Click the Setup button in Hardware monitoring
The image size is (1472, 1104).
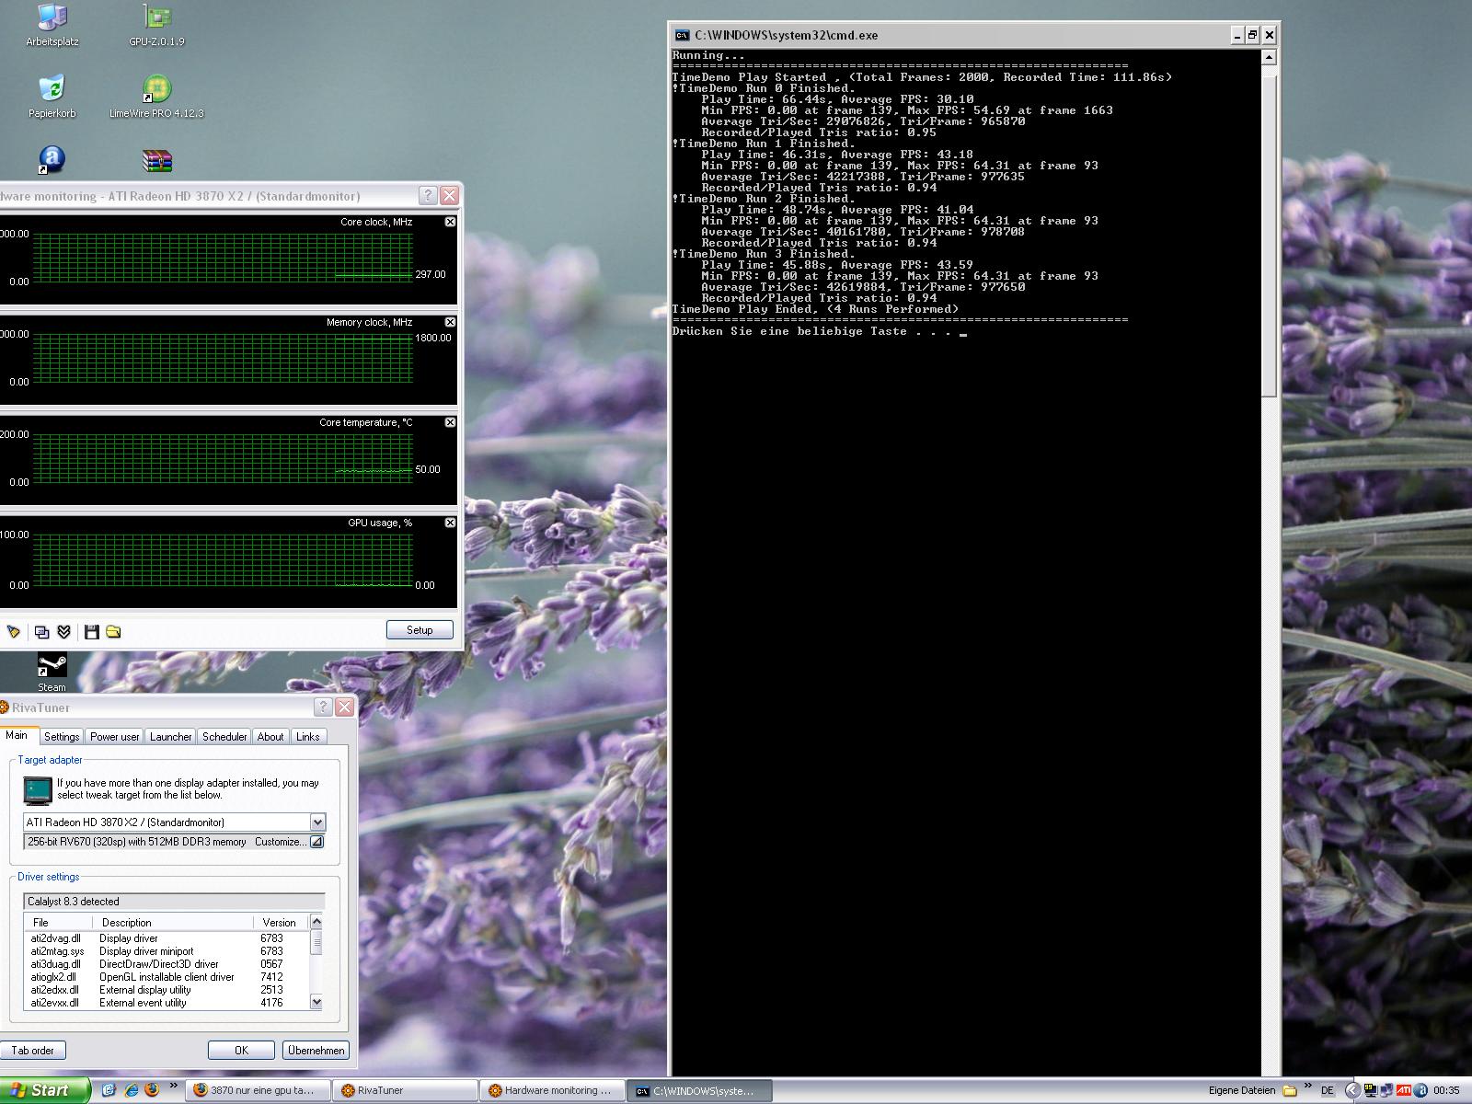pyautogui.click(x=420, y=630)
